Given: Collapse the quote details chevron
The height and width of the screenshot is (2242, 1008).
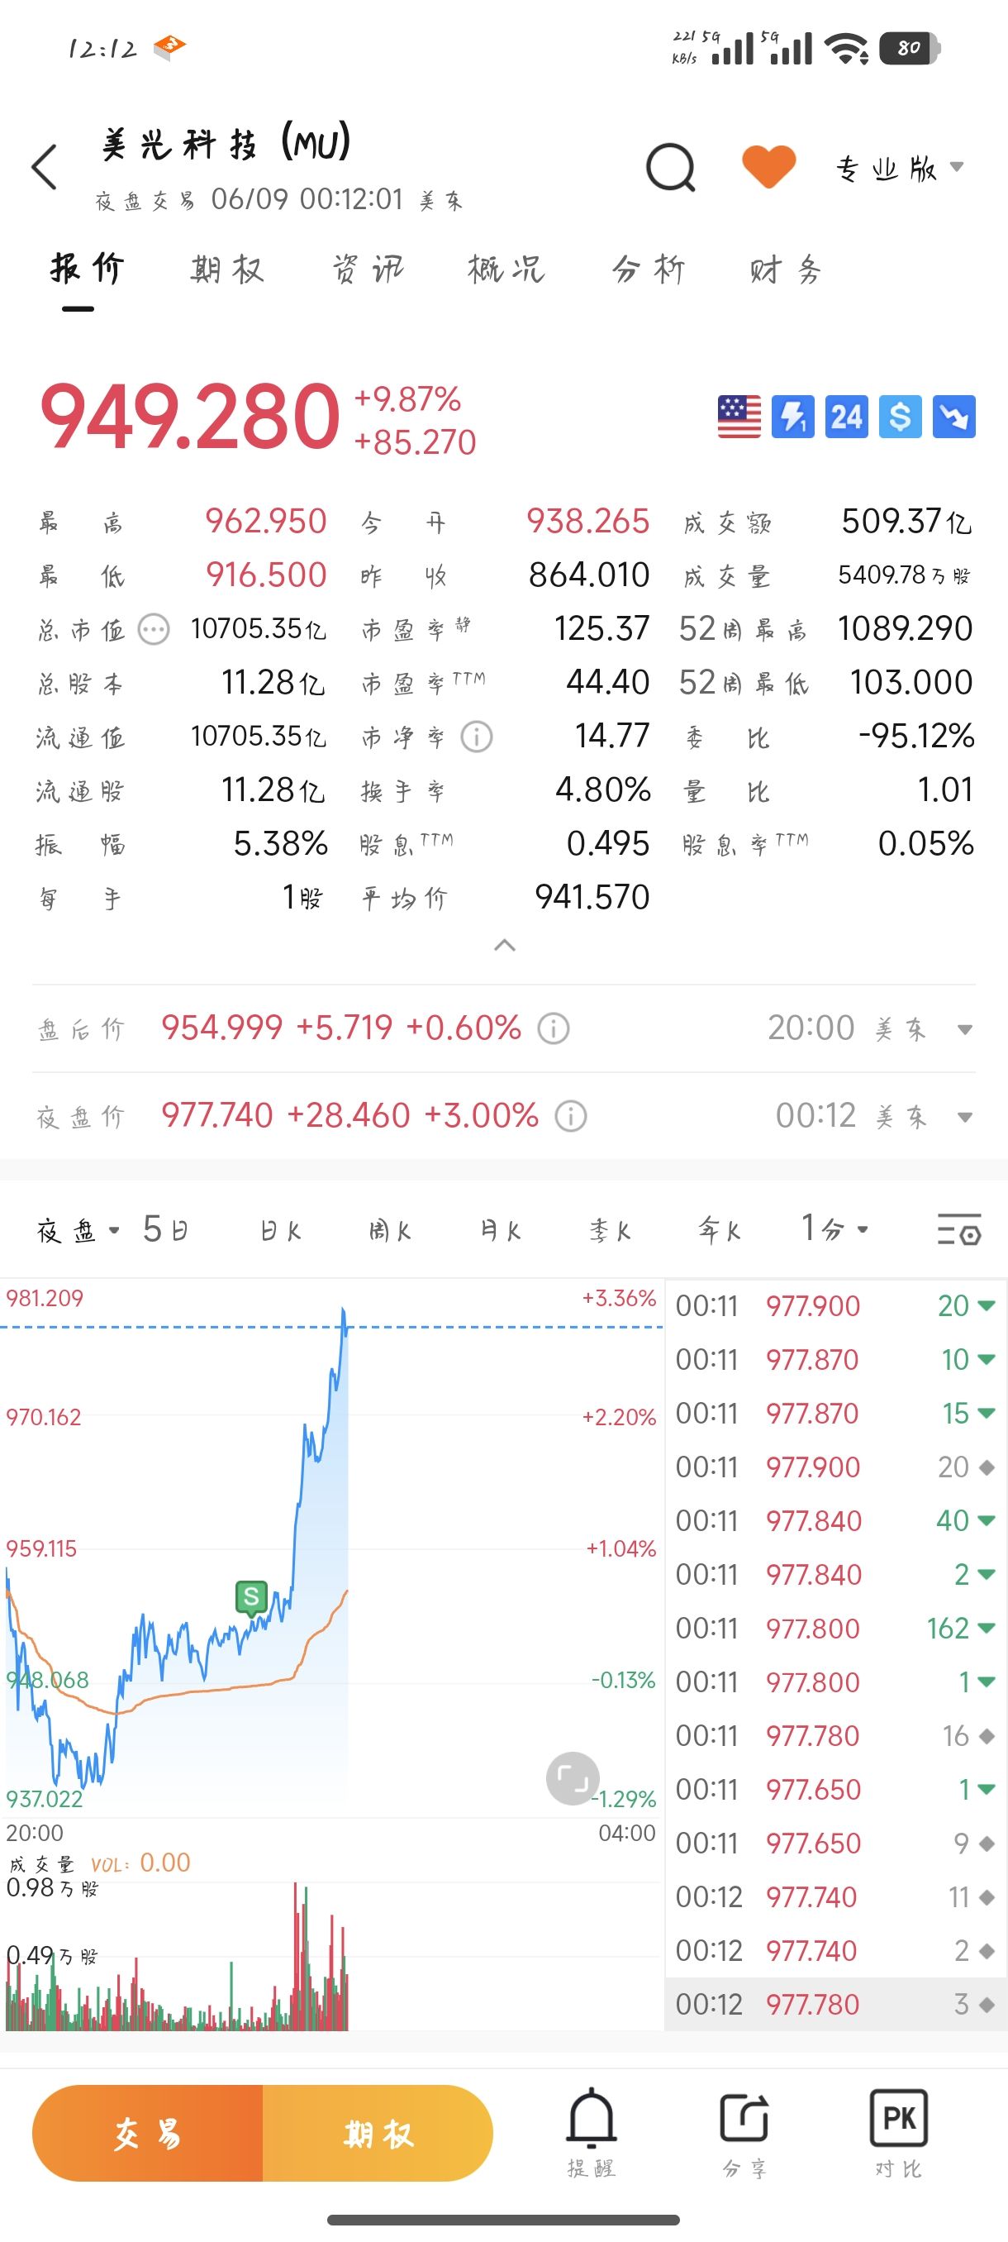Looking at the screenshot, I should point(505,945).
